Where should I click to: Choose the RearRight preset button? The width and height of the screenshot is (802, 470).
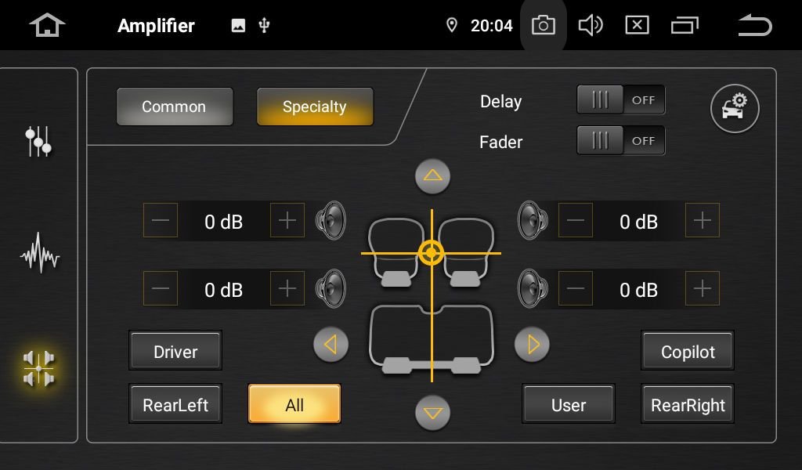(x=688, y=405)
